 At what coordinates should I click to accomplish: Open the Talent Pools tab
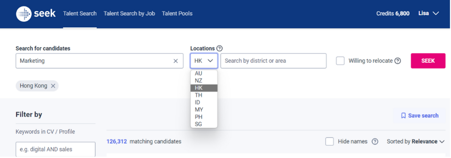pos(177,13)
